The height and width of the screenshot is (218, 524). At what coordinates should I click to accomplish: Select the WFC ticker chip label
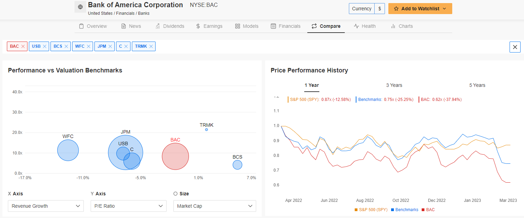coord(80,46)
